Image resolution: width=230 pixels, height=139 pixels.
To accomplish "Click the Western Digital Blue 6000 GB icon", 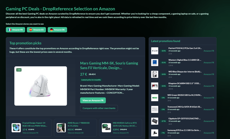I will pos(155,62).
